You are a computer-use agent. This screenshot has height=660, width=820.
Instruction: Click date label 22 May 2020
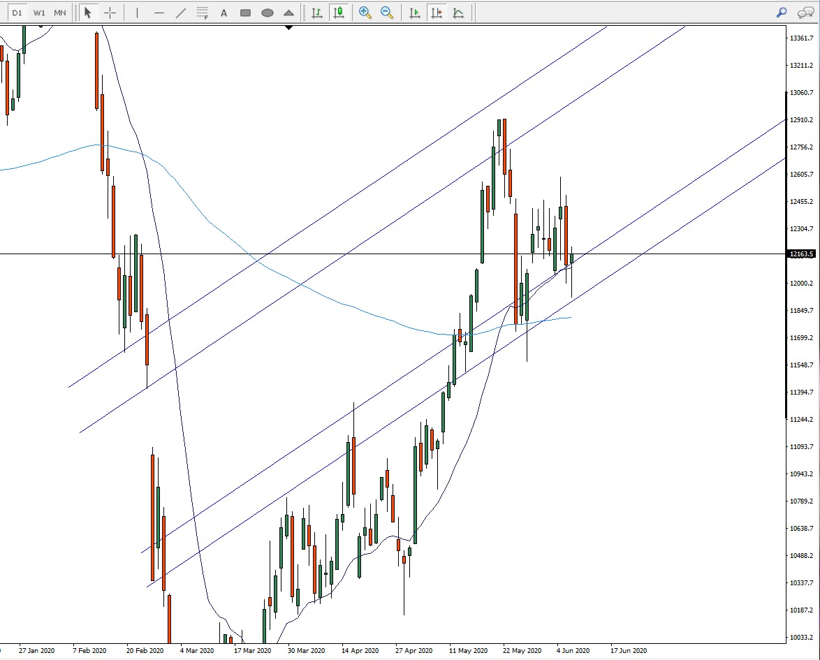(x=522, y=651)
